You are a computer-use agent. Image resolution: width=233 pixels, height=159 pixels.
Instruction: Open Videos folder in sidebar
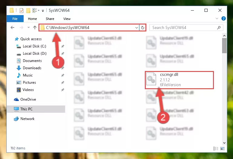point(25,90)
